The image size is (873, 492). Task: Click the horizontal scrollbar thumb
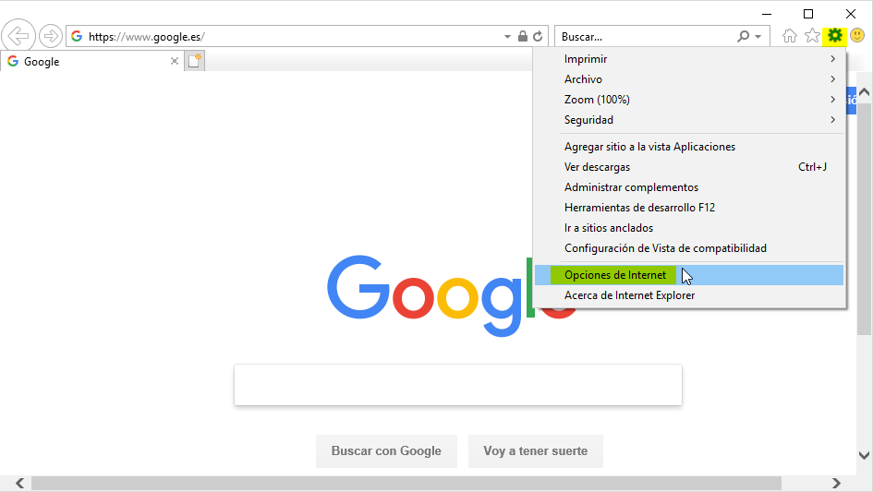406,483
